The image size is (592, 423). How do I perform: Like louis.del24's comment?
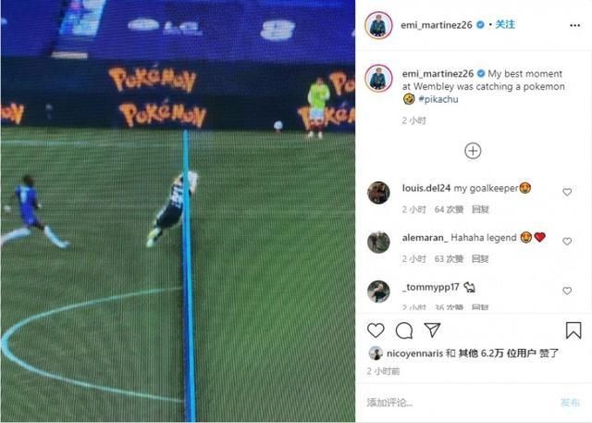tap(567, 192)
